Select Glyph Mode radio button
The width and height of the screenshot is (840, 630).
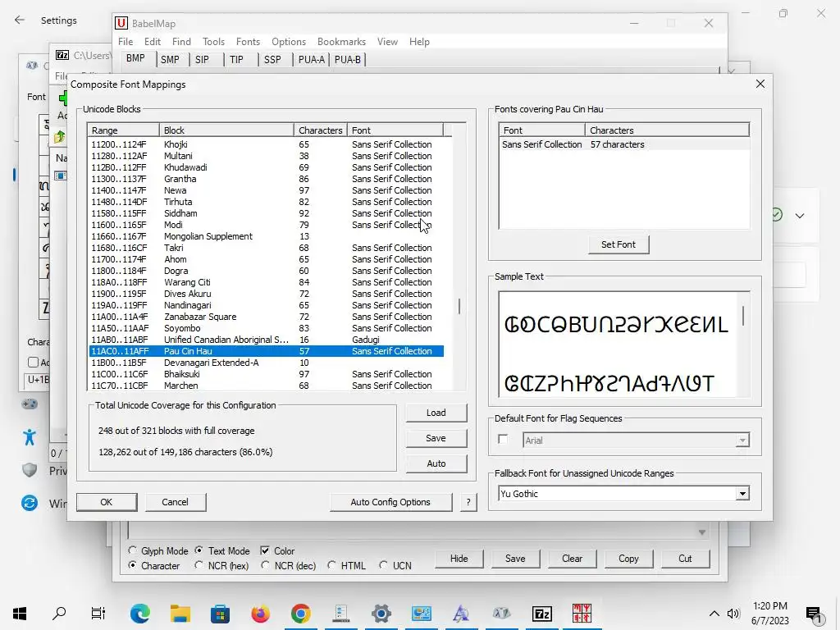132,550
